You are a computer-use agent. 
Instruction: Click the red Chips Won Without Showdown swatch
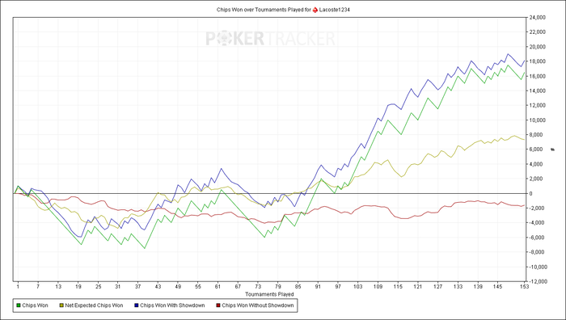pyautogui.click(x=218, y=305)
